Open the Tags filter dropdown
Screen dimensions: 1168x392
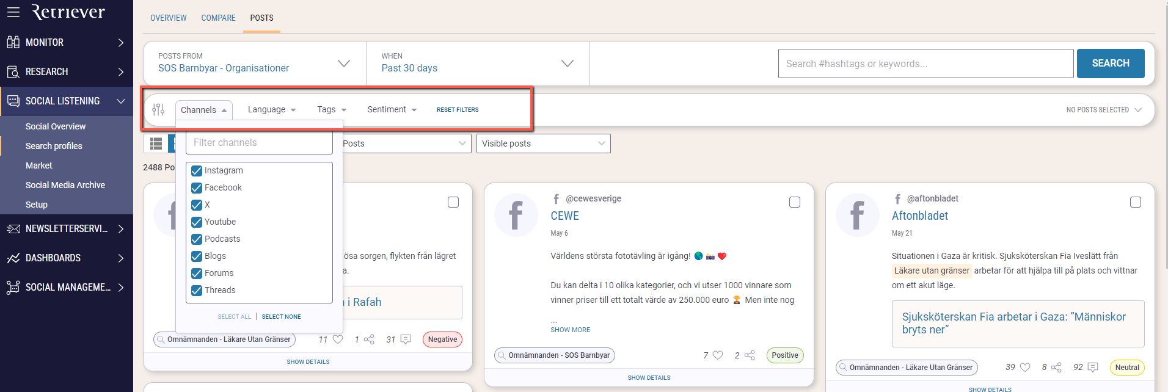click(332, 109)
